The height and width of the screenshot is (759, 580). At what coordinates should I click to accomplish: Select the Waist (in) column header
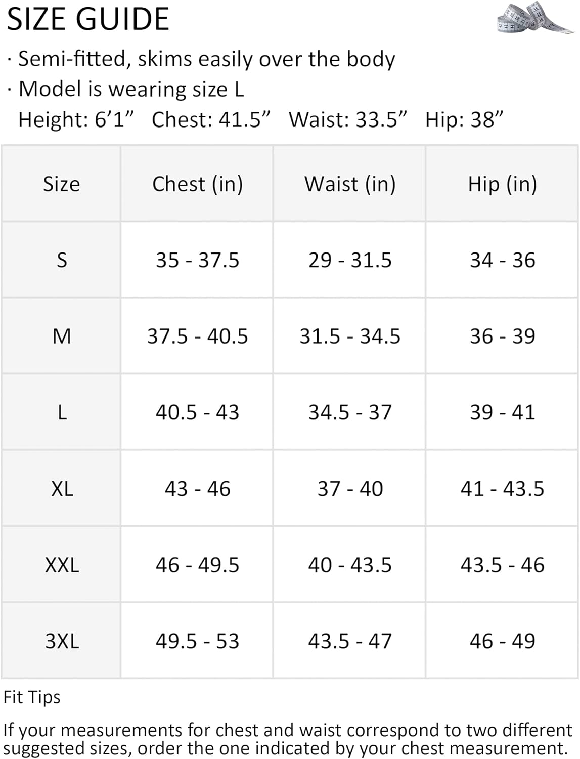click(x=350, y=184)
